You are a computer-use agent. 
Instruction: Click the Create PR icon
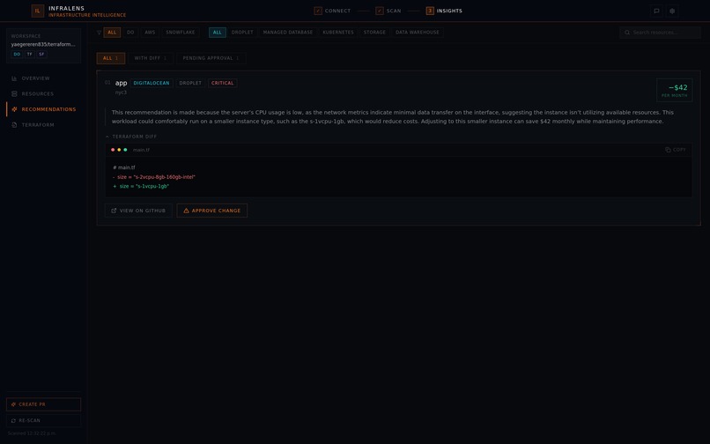(13, 404)
